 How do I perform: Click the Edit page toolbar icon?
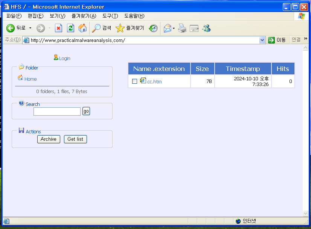[194, 28]
